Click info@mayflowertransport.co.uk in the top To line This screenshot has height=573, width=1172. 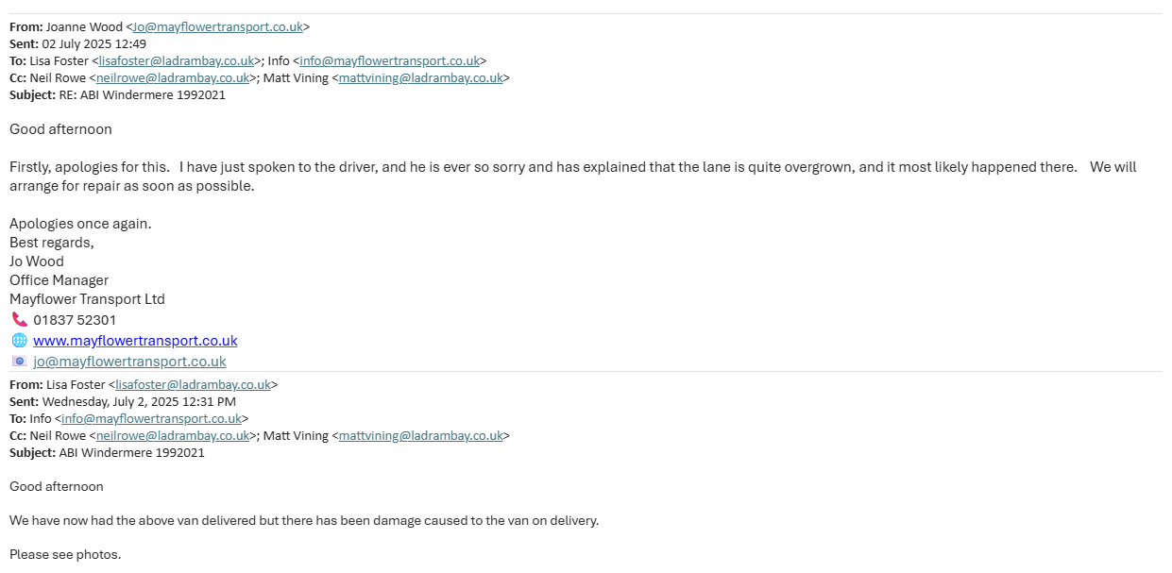pos(389,60)
